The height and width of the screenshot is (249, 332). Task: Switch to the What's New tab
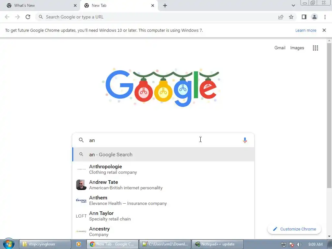click(x=40, y=6)
